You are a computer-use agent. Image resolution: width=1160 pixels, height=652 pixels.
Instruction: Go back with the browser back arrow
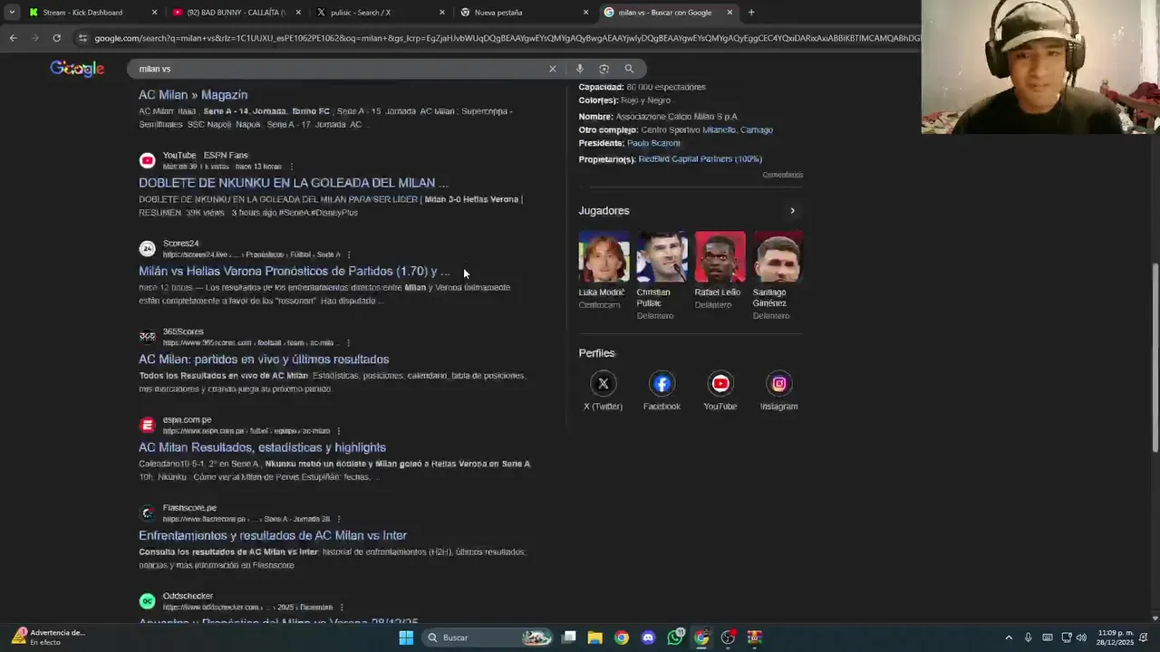point(13,38)
